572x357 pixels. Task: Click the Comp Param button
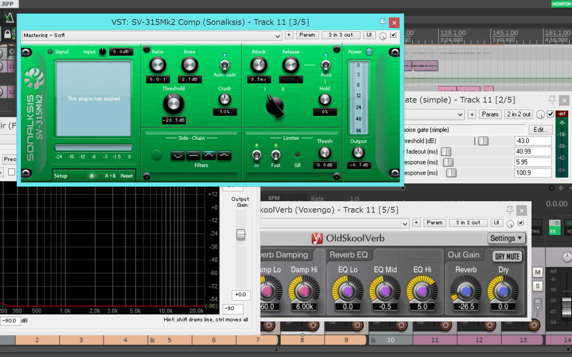(308, 35)
